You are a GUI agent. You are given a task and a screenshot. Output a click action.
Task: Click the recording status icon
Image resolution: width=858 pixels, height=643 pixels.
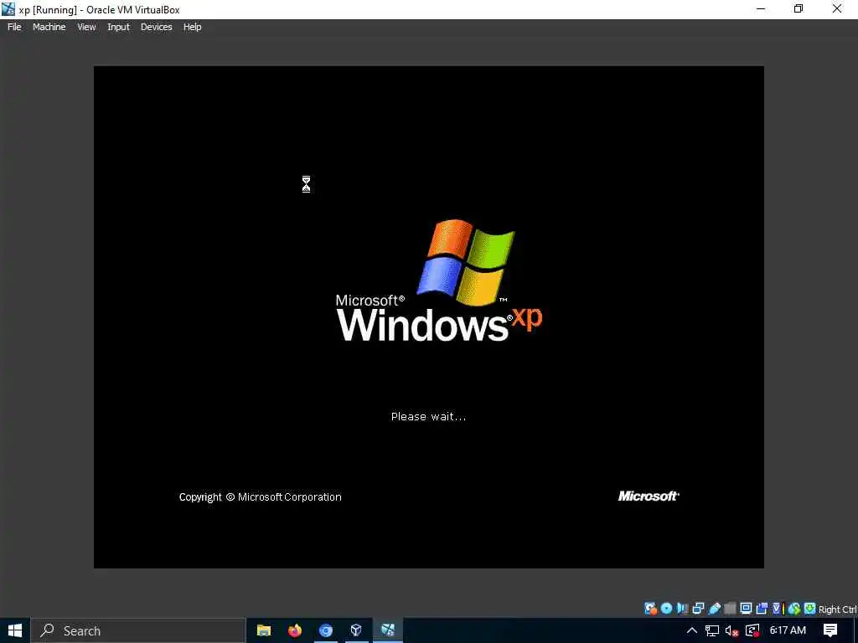[762, 609]
